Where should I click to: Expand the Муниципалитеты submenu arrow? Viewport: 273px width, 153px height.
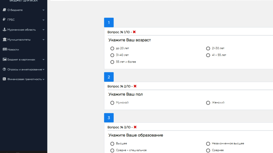click(44, 39)
